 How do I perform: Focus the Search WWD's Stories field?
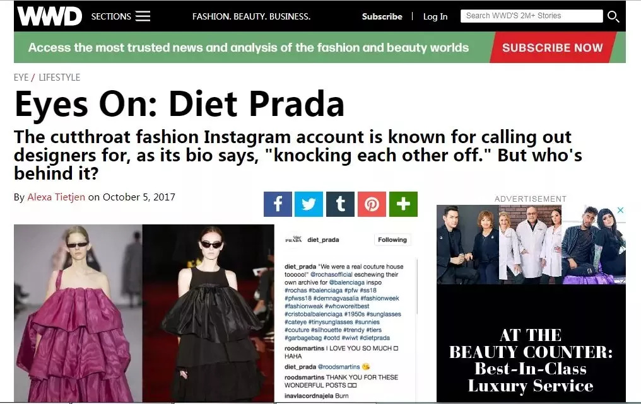pyautogui.click(x=531, y=16)
